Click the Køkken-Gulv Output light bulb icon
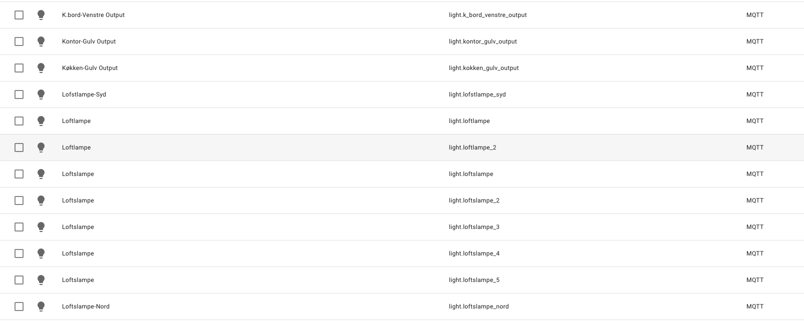Viewport: 804px width, 321px height. tap(41, 68)
